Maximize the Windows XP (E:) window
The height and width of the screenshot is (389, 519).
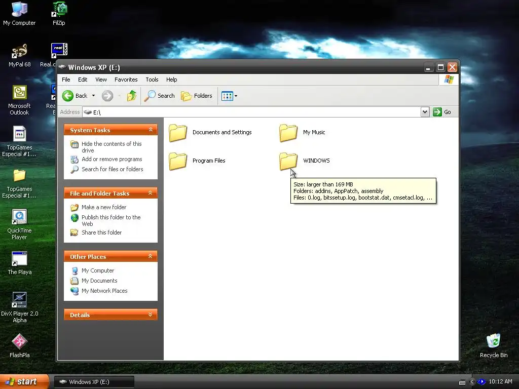click(440, 67)
